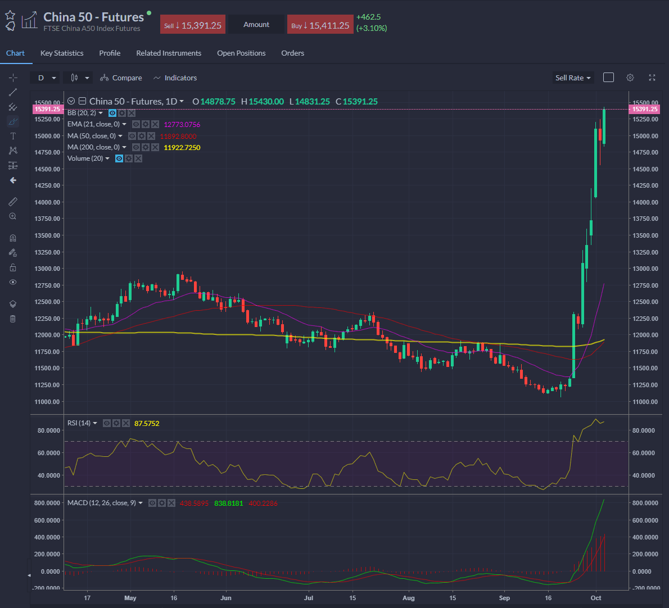This screenshot has height=608, width=669.
Task: Toggle RSI (14) visibility eye
Action: 107,423
